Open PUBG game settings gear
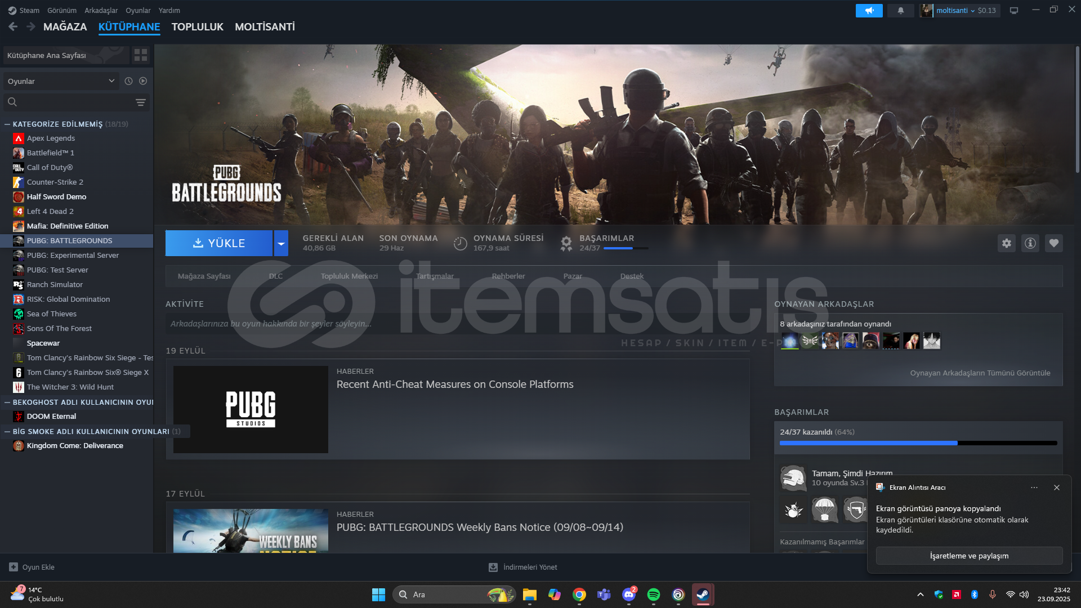Screen dimensions: 1081x608 click(x=1007, y=243)
